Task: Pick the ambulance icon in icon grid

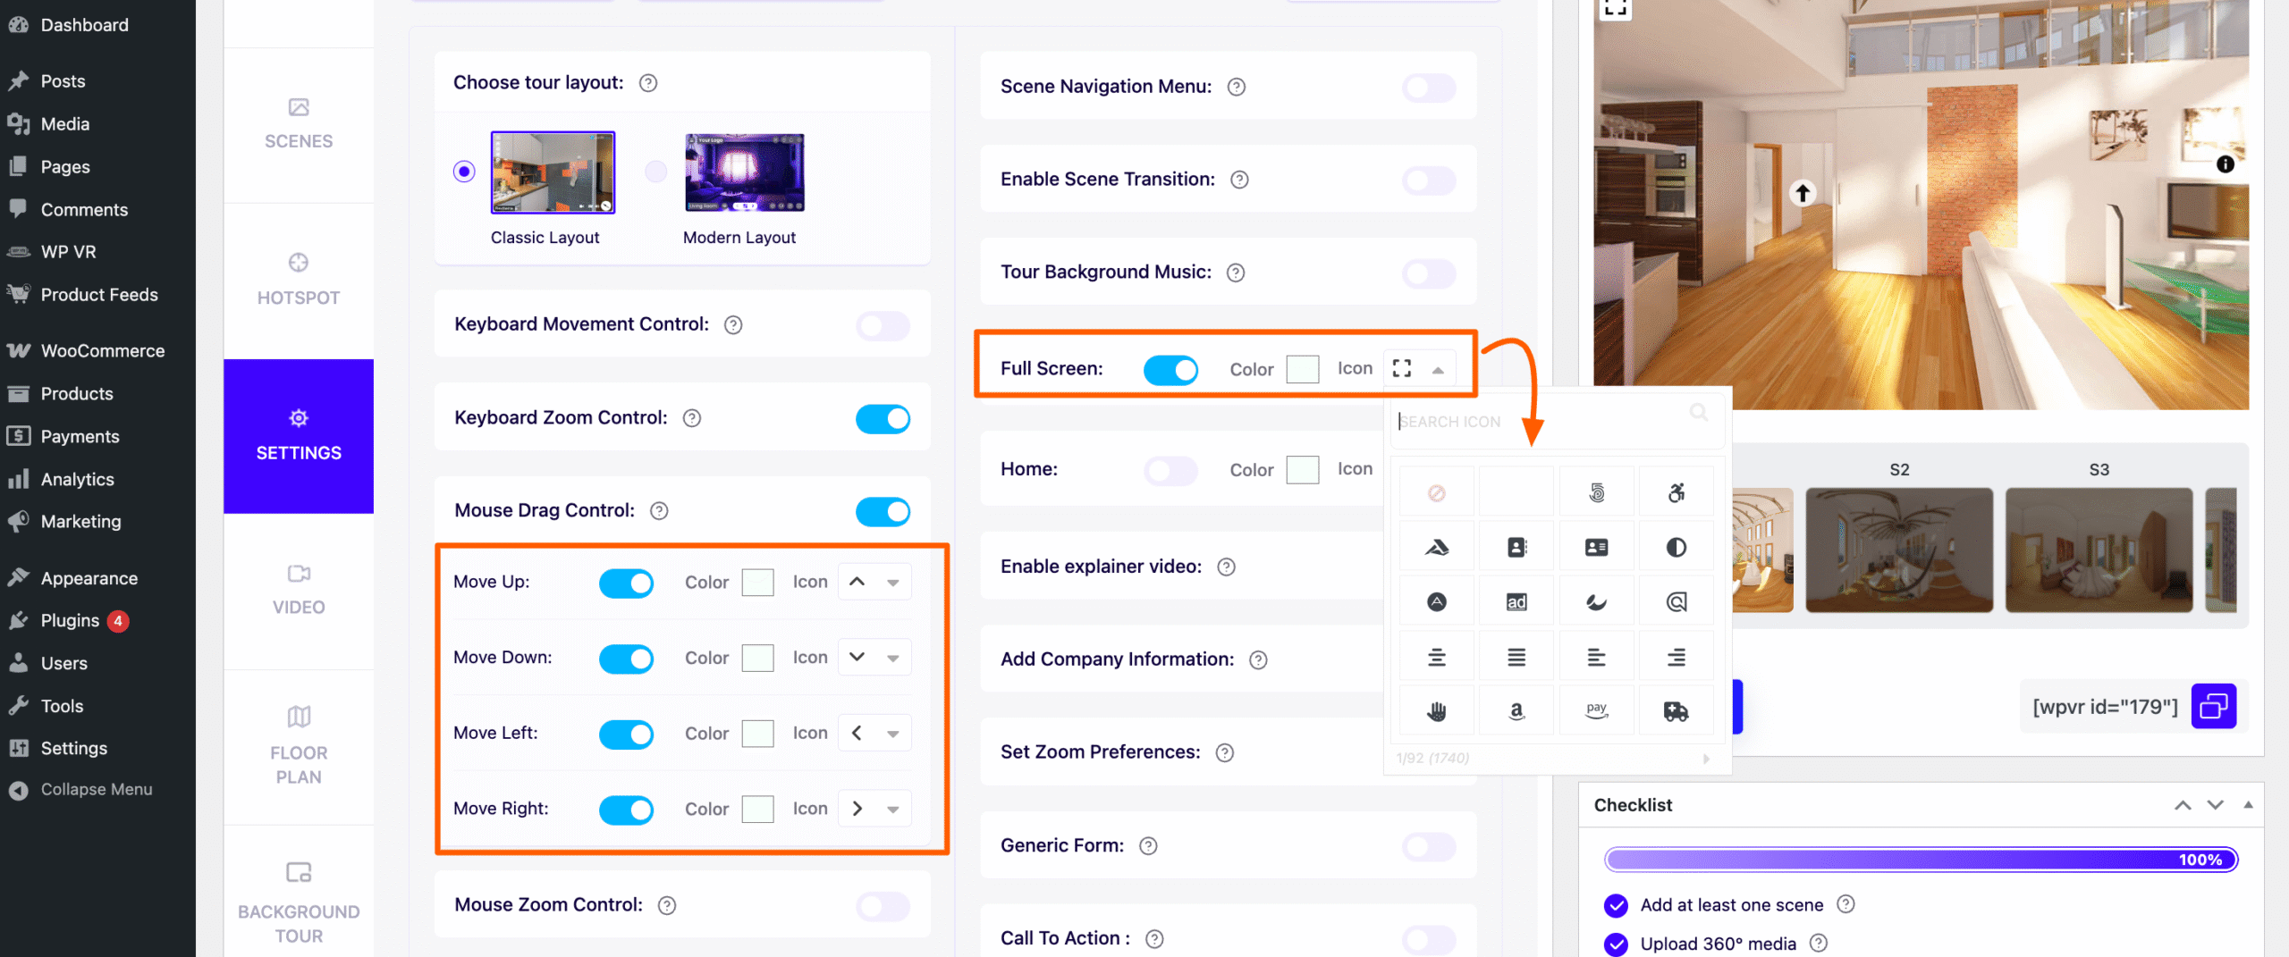Action: coord(1676,711)
